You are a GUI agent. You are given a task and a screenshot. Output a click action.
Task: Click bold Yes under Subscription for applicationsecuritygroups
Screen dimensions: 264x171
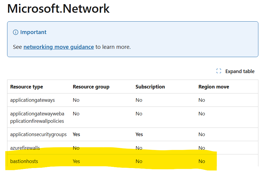tap(139, 134)
